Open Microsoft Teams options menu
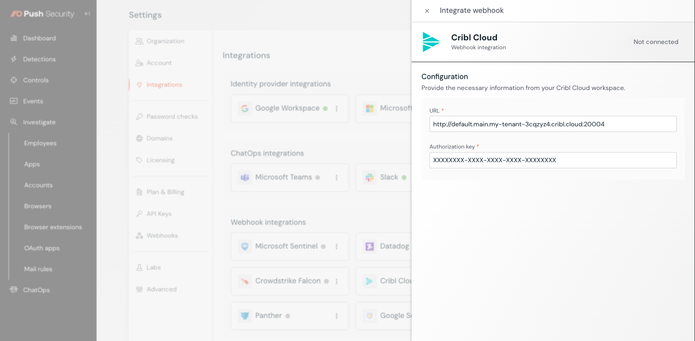The height and width of the screenshot is (341, 695). 337,178
